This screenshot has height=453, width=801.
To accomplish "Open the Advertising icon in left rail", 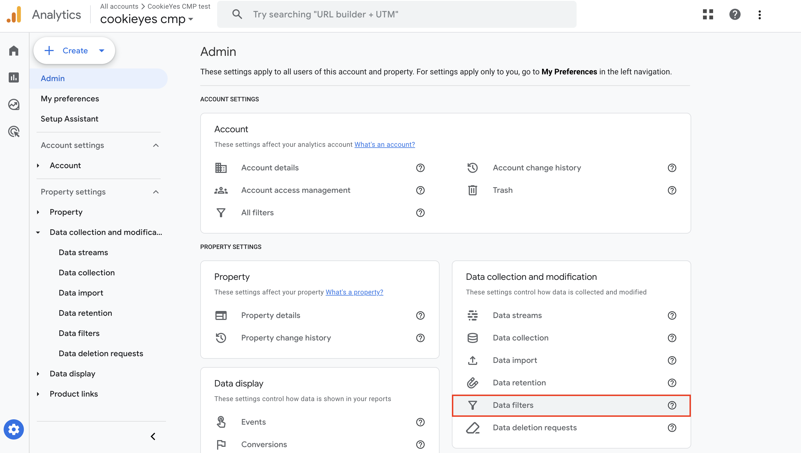I will [x=14, y=132].
